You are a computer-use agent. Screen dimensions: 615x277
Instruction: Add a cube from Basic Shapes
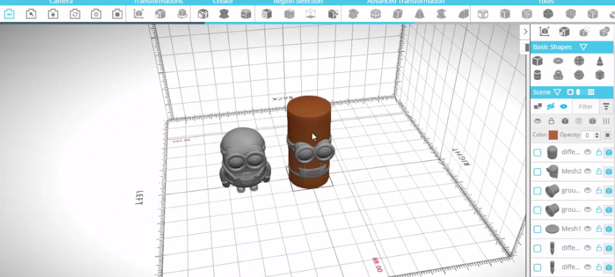pos(538,61)
